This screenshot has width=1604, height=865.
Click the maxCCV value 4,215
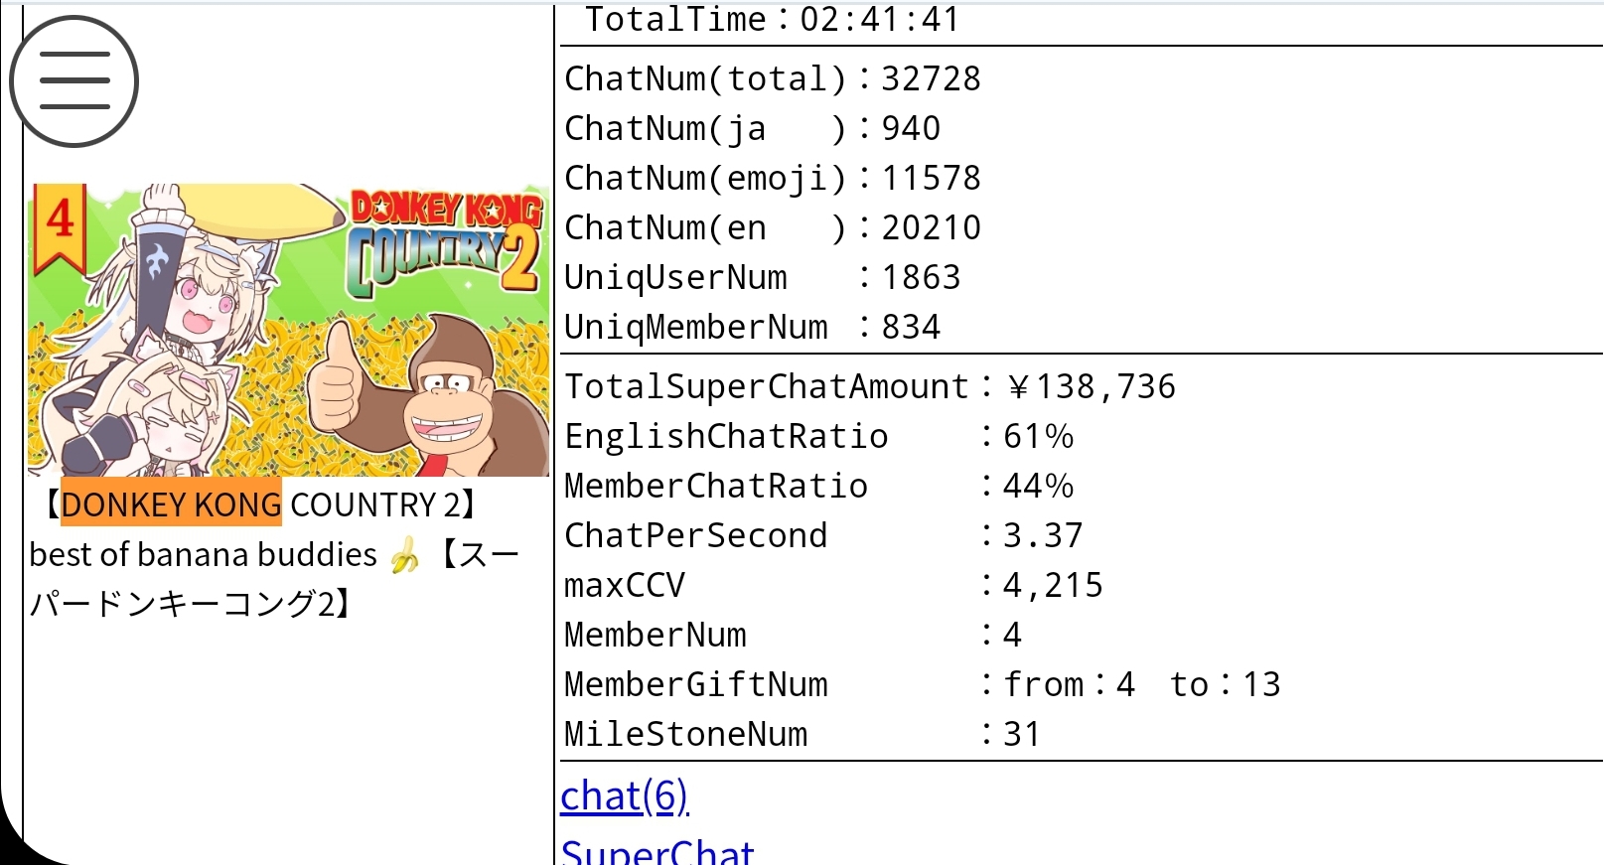(x=1053, y=585)
